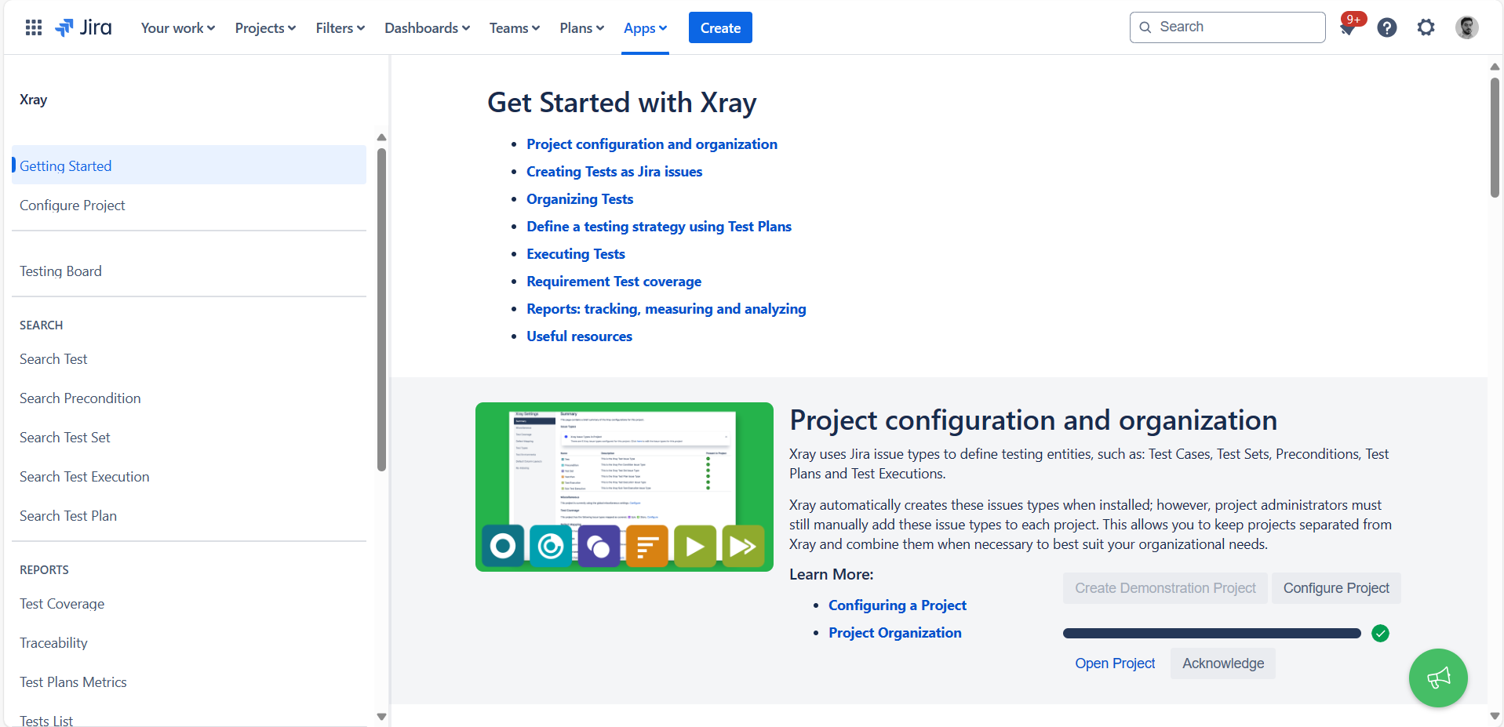Open the Project Organization link

[x=895, y=633]
